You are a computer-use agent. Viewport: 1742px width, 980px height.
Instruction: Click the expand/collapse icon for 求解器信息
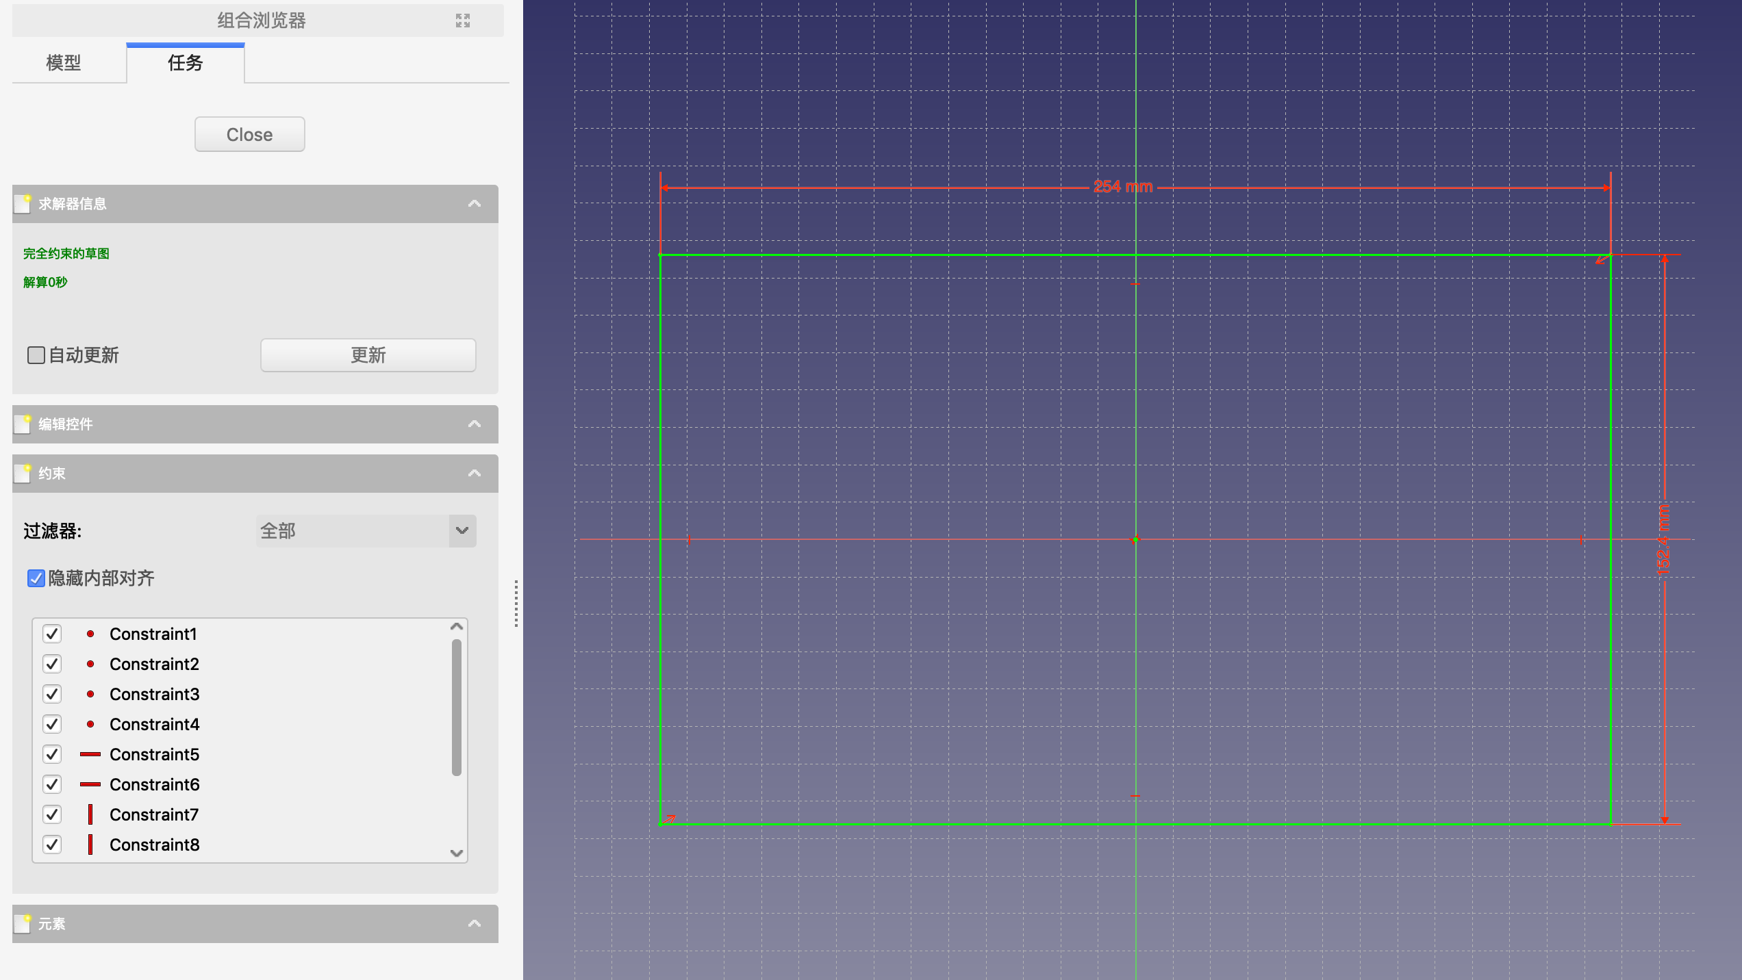pyautogui.click(x=476, y=203)
